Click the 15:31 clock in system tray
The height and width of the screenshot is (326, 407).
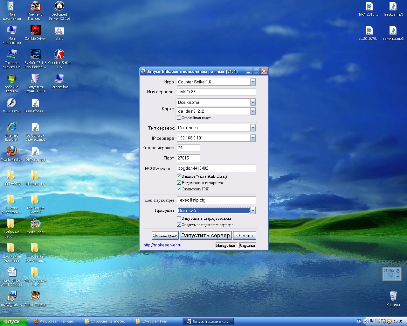pos(398,322)
